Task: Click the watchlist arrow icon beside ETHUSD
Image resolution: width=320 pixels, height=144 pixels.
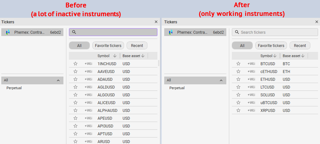Action: (x=251, y=79)
